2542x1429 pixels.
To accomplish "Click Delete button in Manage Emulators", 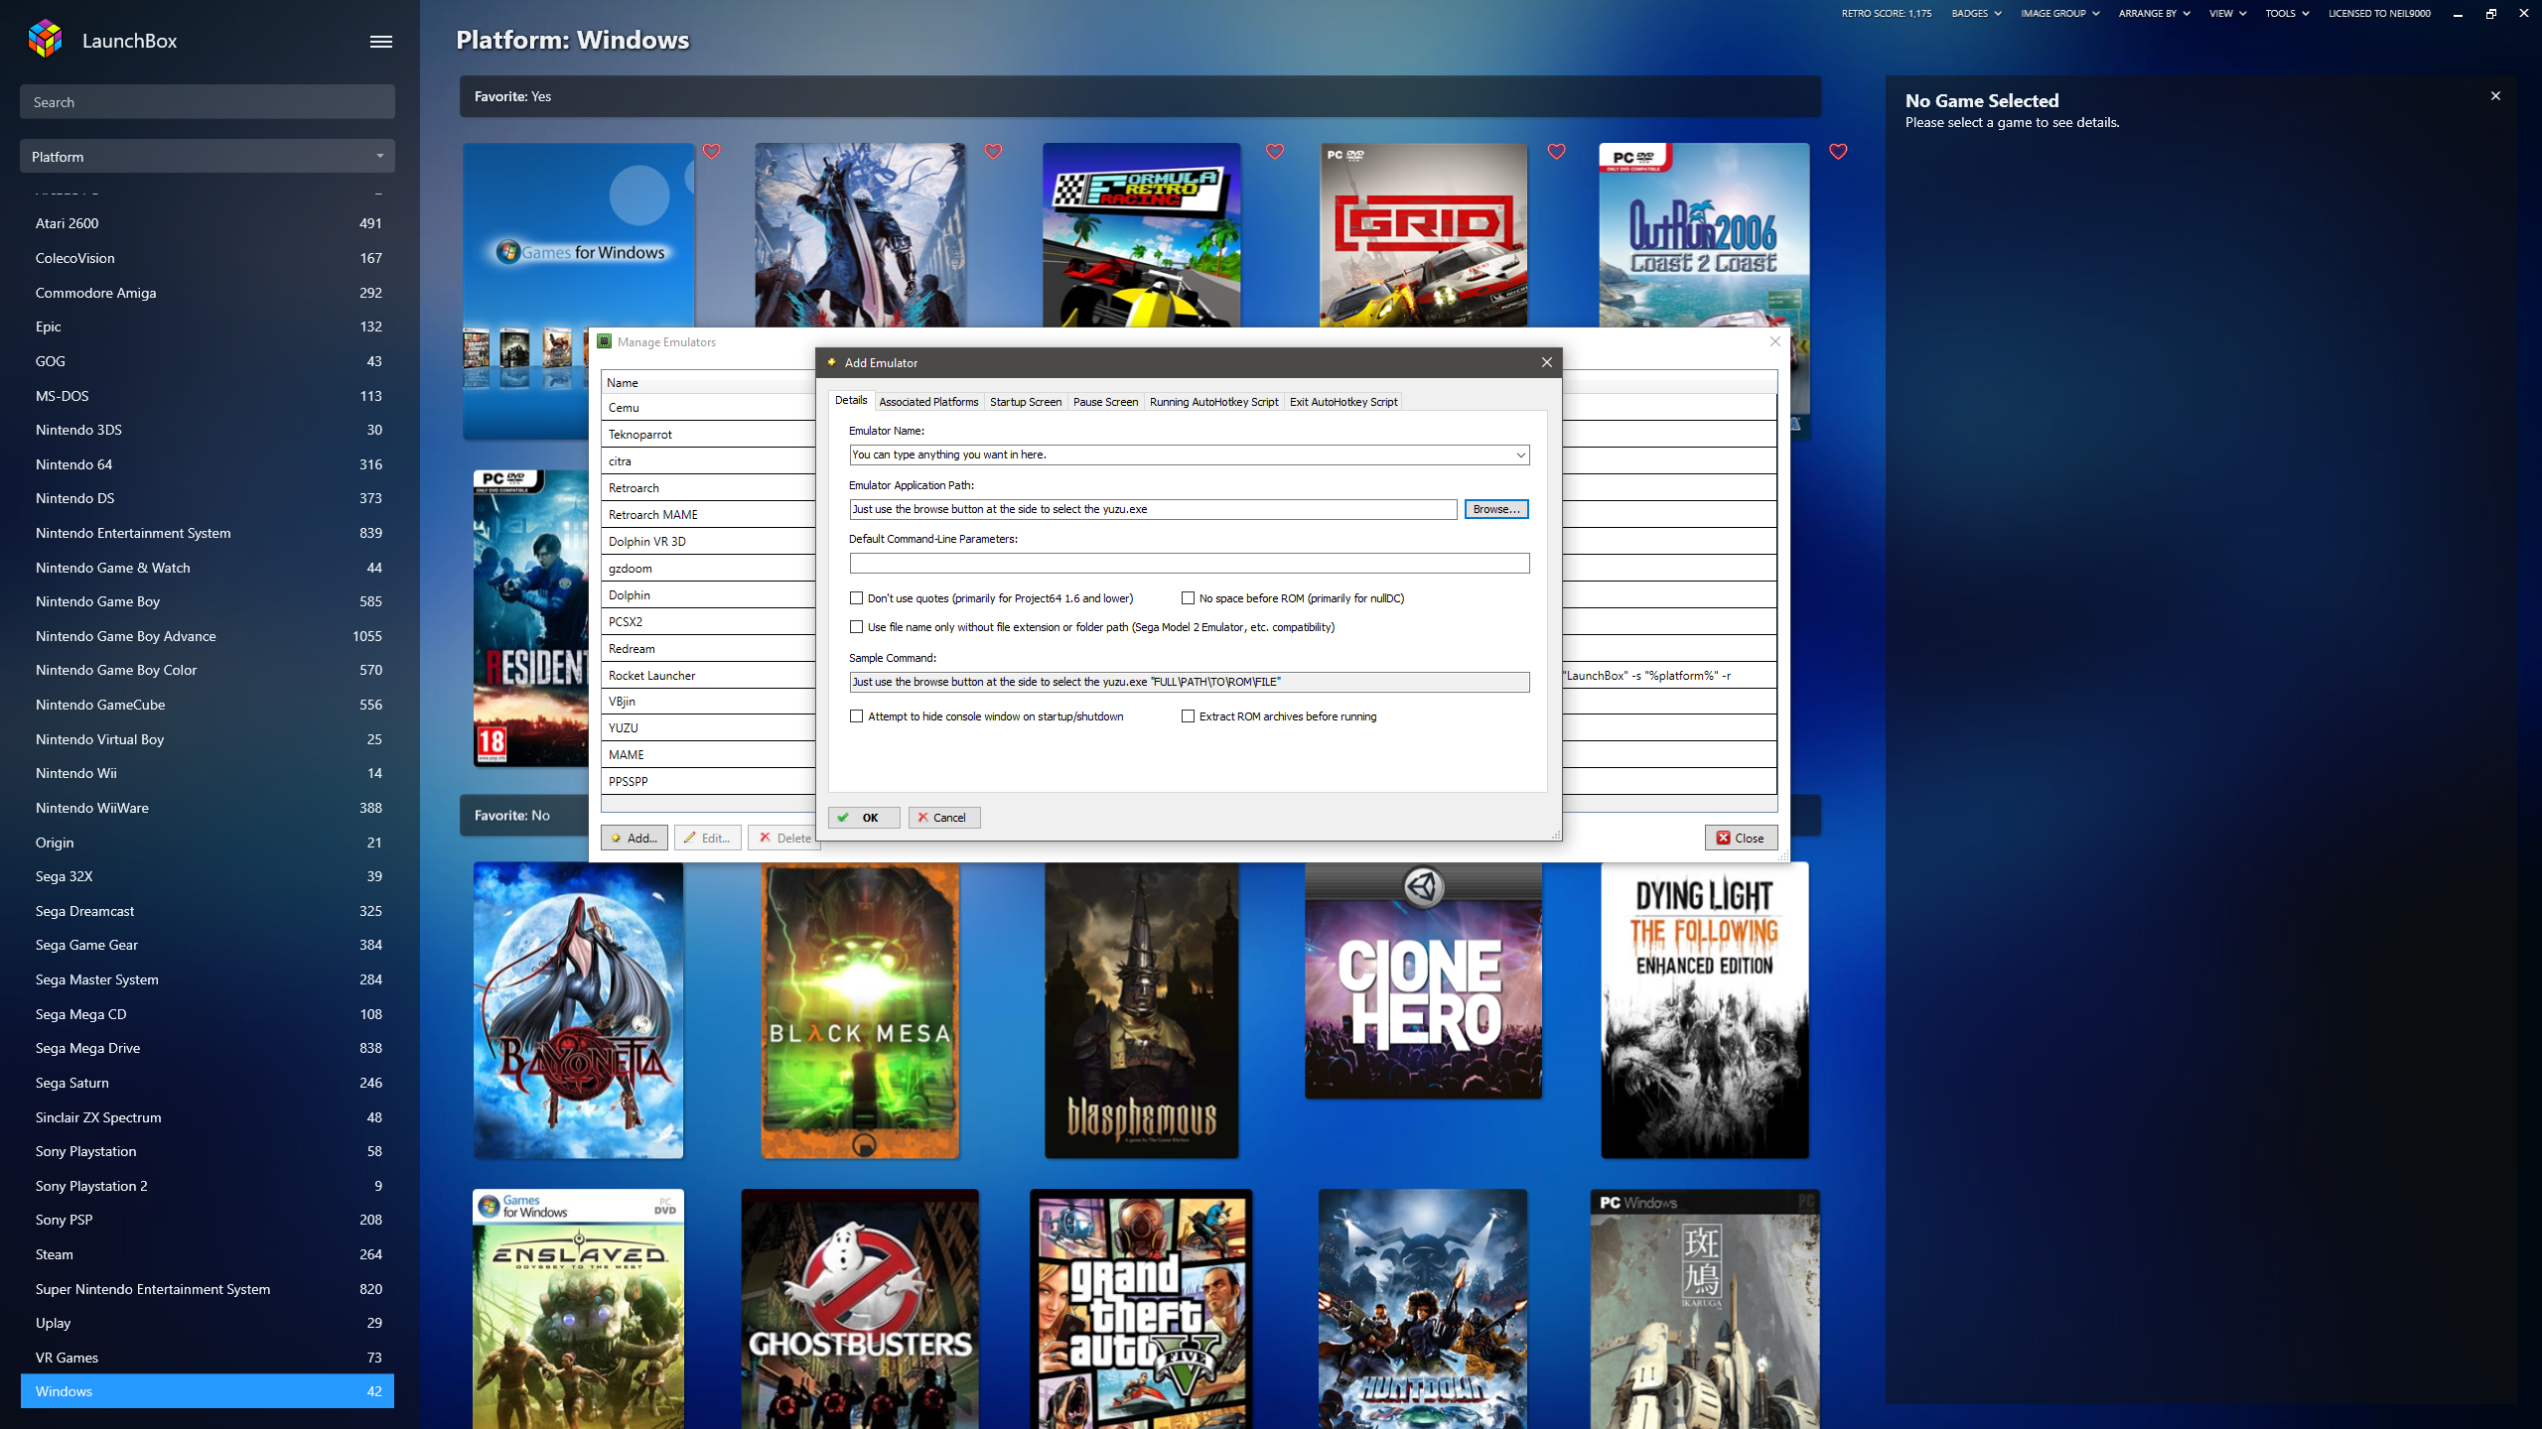I will pos(782,839).
